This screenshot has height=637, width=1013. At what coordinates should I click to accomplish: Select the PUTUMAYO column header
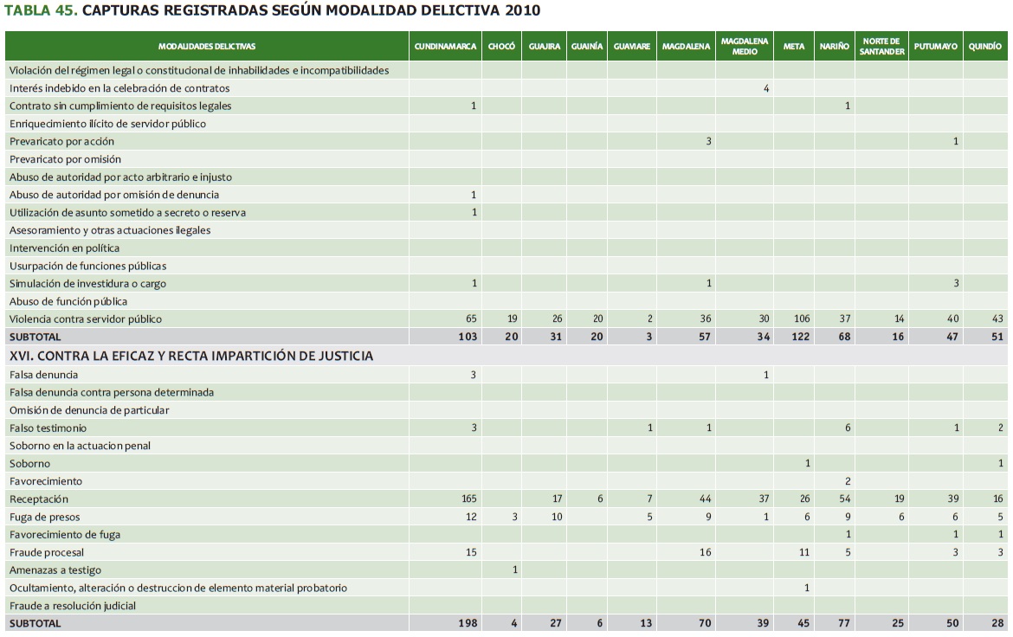pos(935,47)
